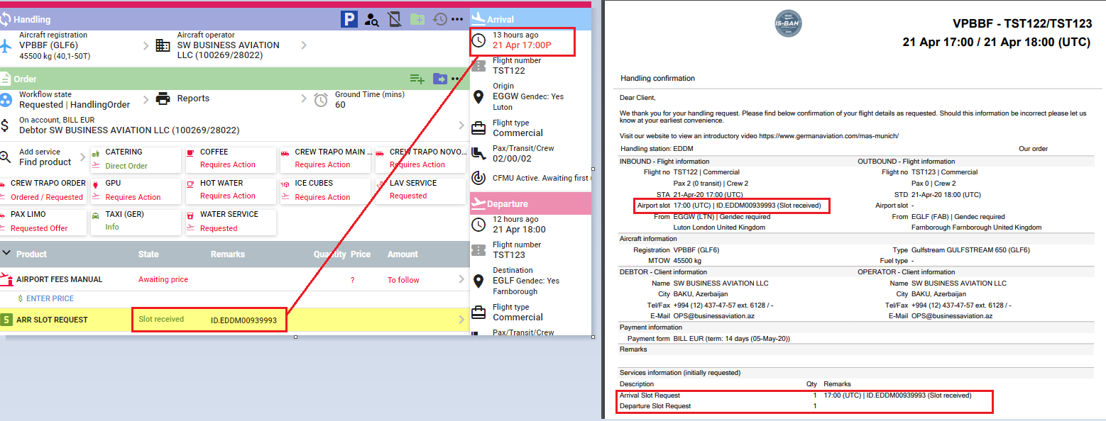Click the building icon beside Aircraft operator
This screenshot has width=1106, height=421.
pos(163,45)
